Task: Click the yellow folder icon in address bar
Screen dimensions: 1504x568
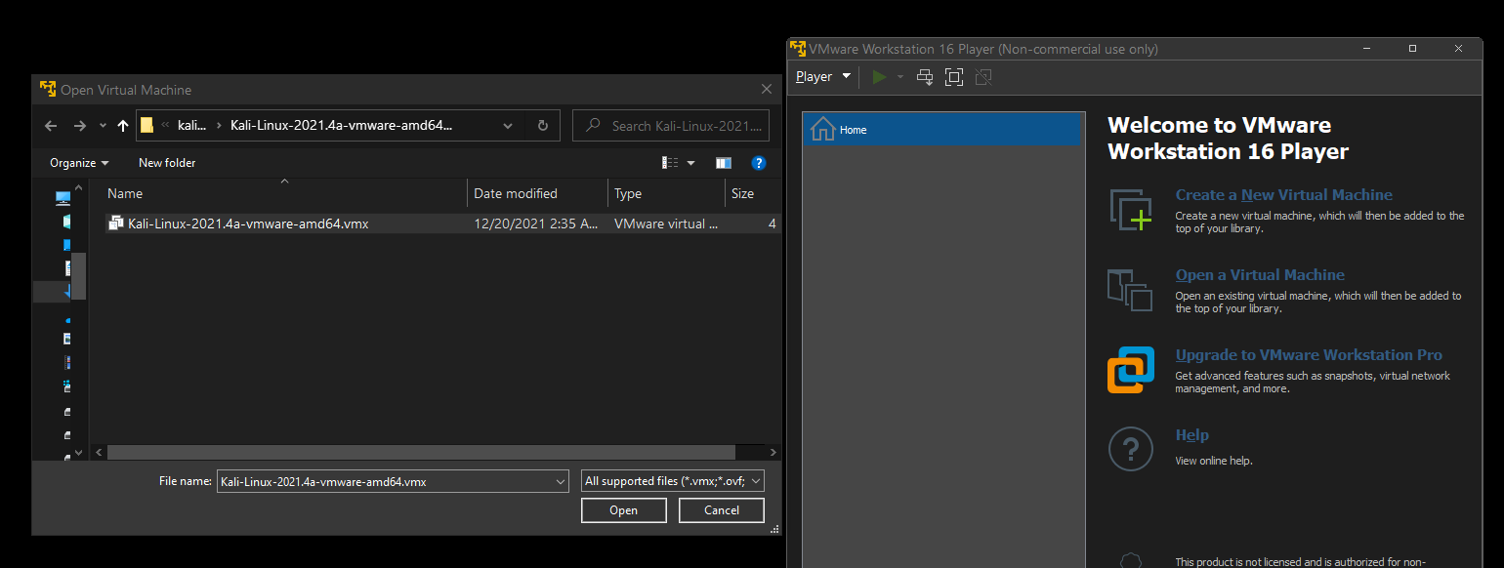Action: point(146,125)
